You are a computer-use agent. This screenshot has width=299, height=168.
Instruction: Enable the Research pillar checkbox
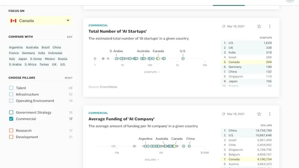[x=11, y=131]
